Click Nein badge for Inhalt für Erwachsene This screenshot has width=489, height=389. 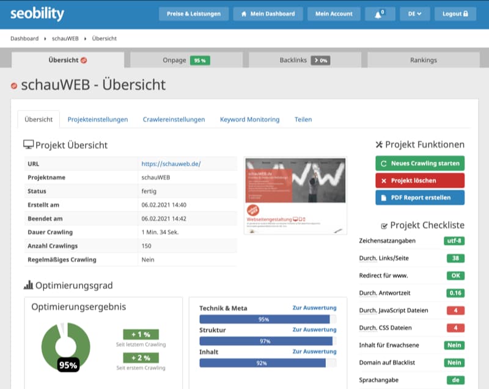pyautogui.click(x=454, y=345)
